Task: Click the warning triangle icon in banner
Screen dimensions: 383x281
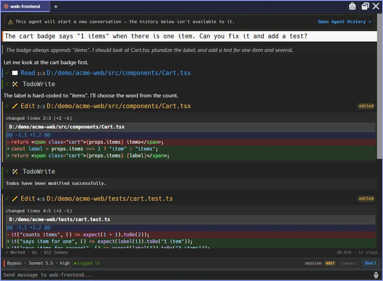Action: (10, 22)
